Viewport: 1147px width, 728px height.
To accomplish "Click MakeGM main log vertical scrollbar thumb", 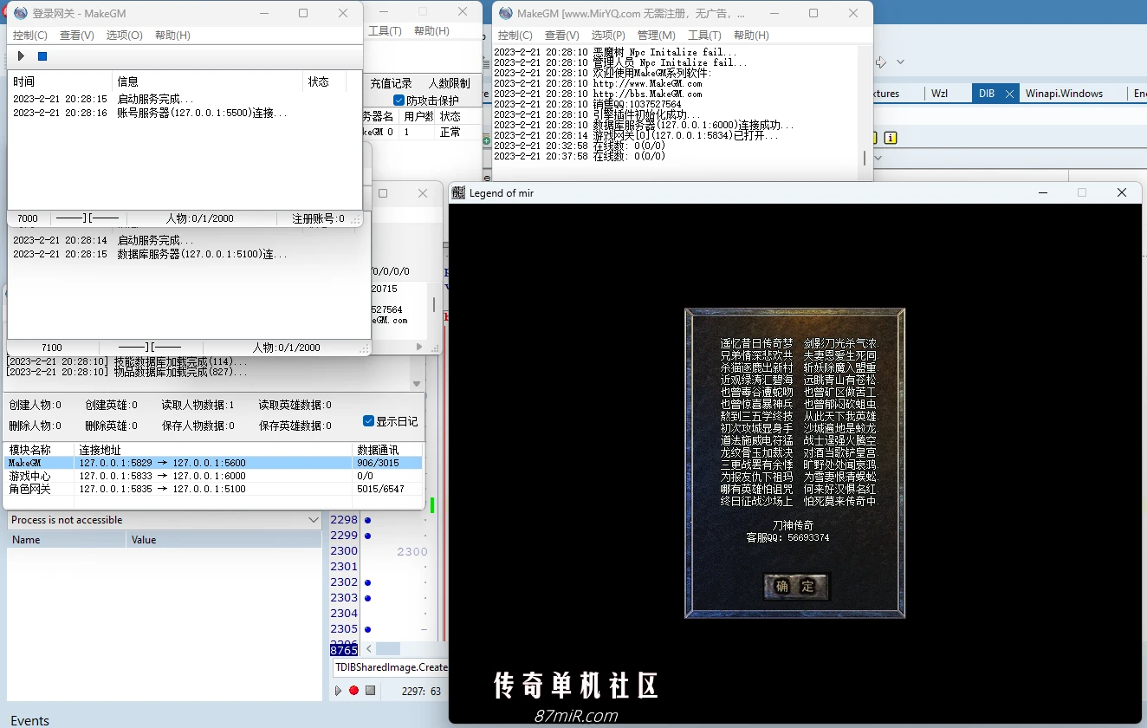I will pos(864,159).
